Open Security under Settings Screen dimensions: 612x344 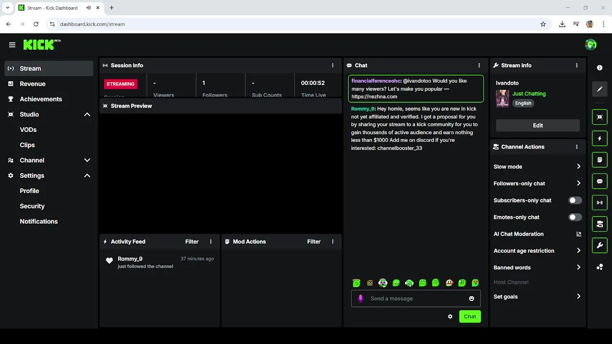tap(32, 206)
